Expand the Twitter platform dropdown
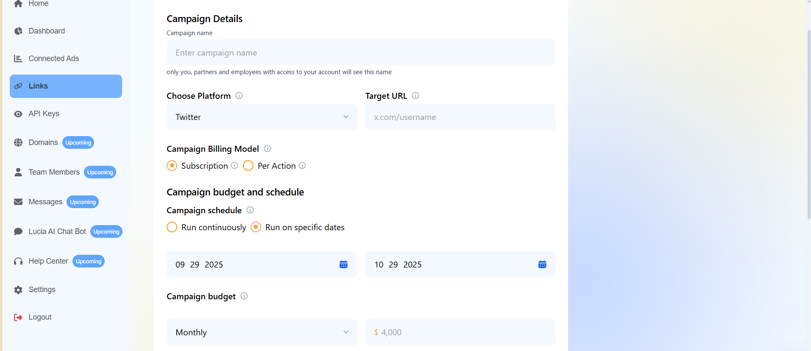The height and width of the screenshot is (351, 811). point(262,117)
